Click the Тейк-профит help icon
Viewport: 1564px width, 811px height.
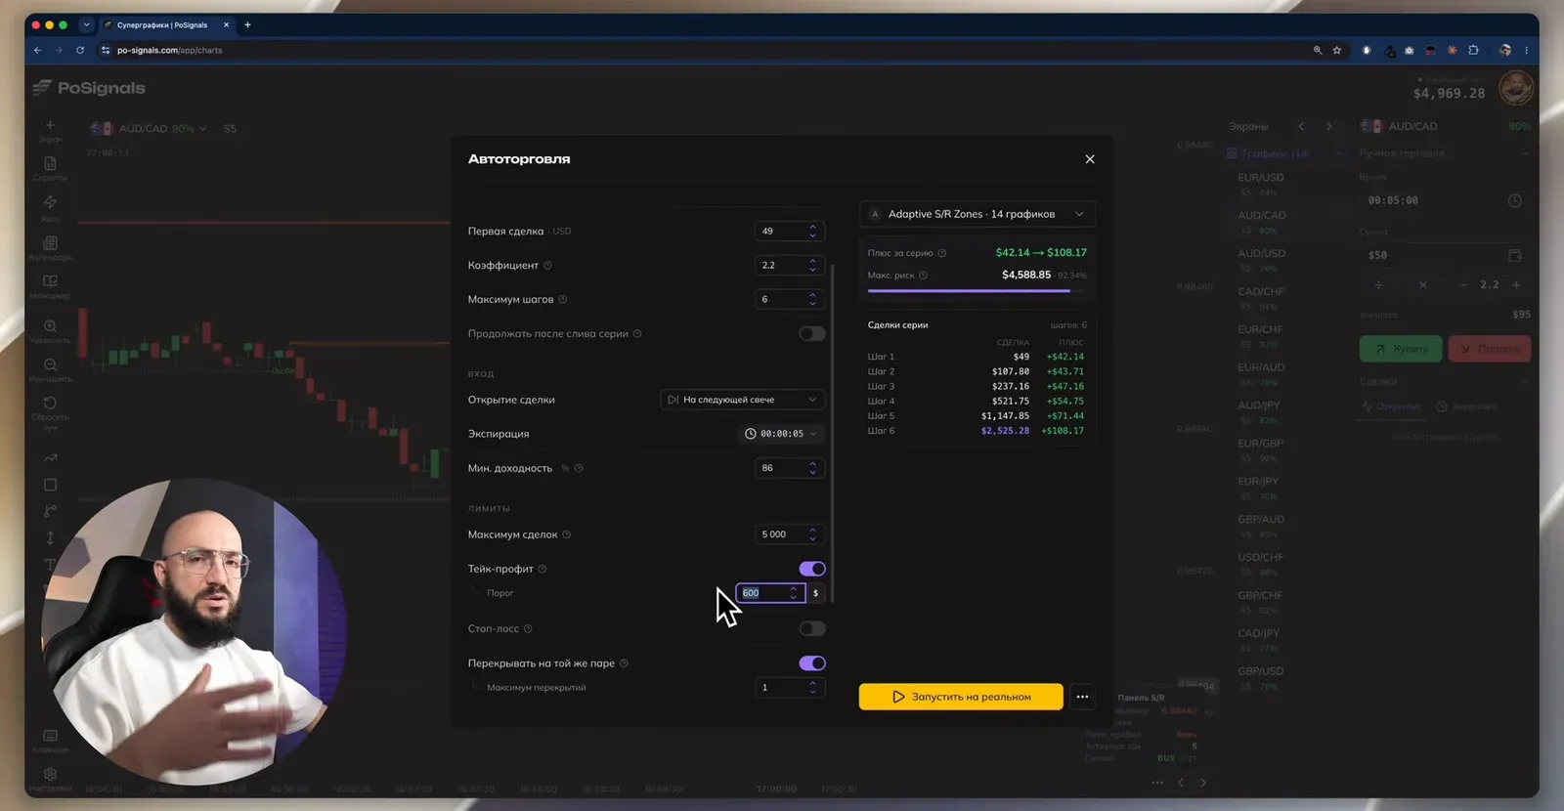(x=543, y=569)
